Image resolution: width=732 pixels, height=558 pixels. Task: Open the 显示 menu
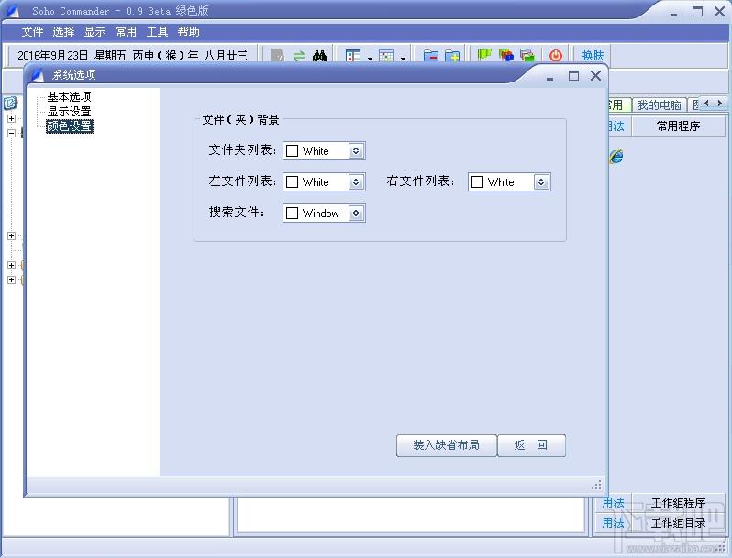94,32
